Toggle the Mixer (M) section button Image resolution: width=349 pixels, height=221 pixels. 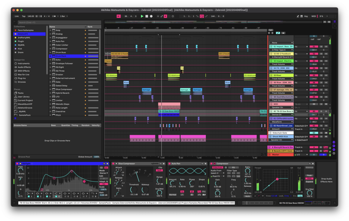click(x=334, y=150)
